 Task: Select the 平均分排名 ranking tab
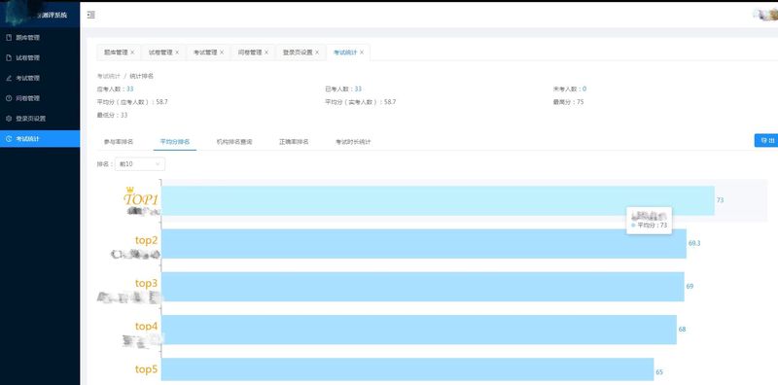click(175, 141)
